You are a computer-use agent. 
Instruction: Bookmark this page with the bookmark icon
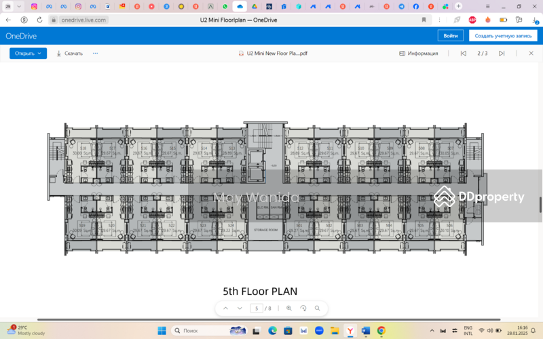(424, 20)
